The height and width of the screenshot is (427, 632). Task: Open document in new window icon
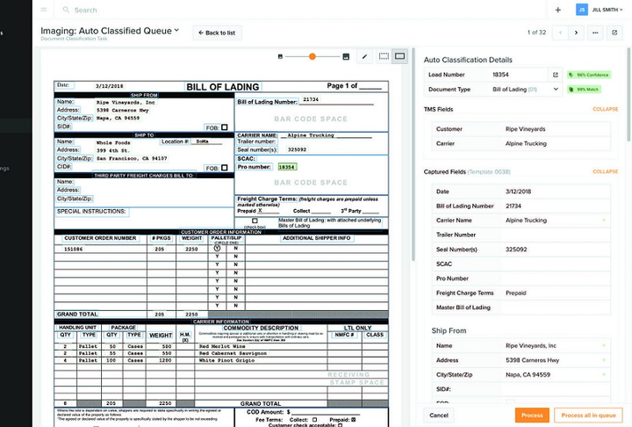click(x=615, y=33)
